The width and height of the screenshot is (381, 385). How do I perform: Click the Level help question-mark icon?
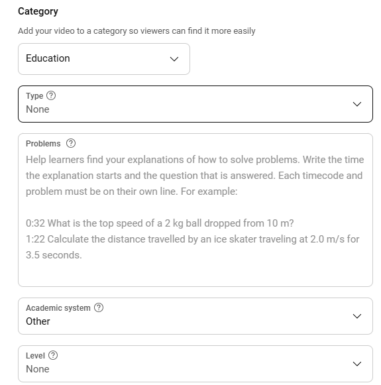coord(53,355)
